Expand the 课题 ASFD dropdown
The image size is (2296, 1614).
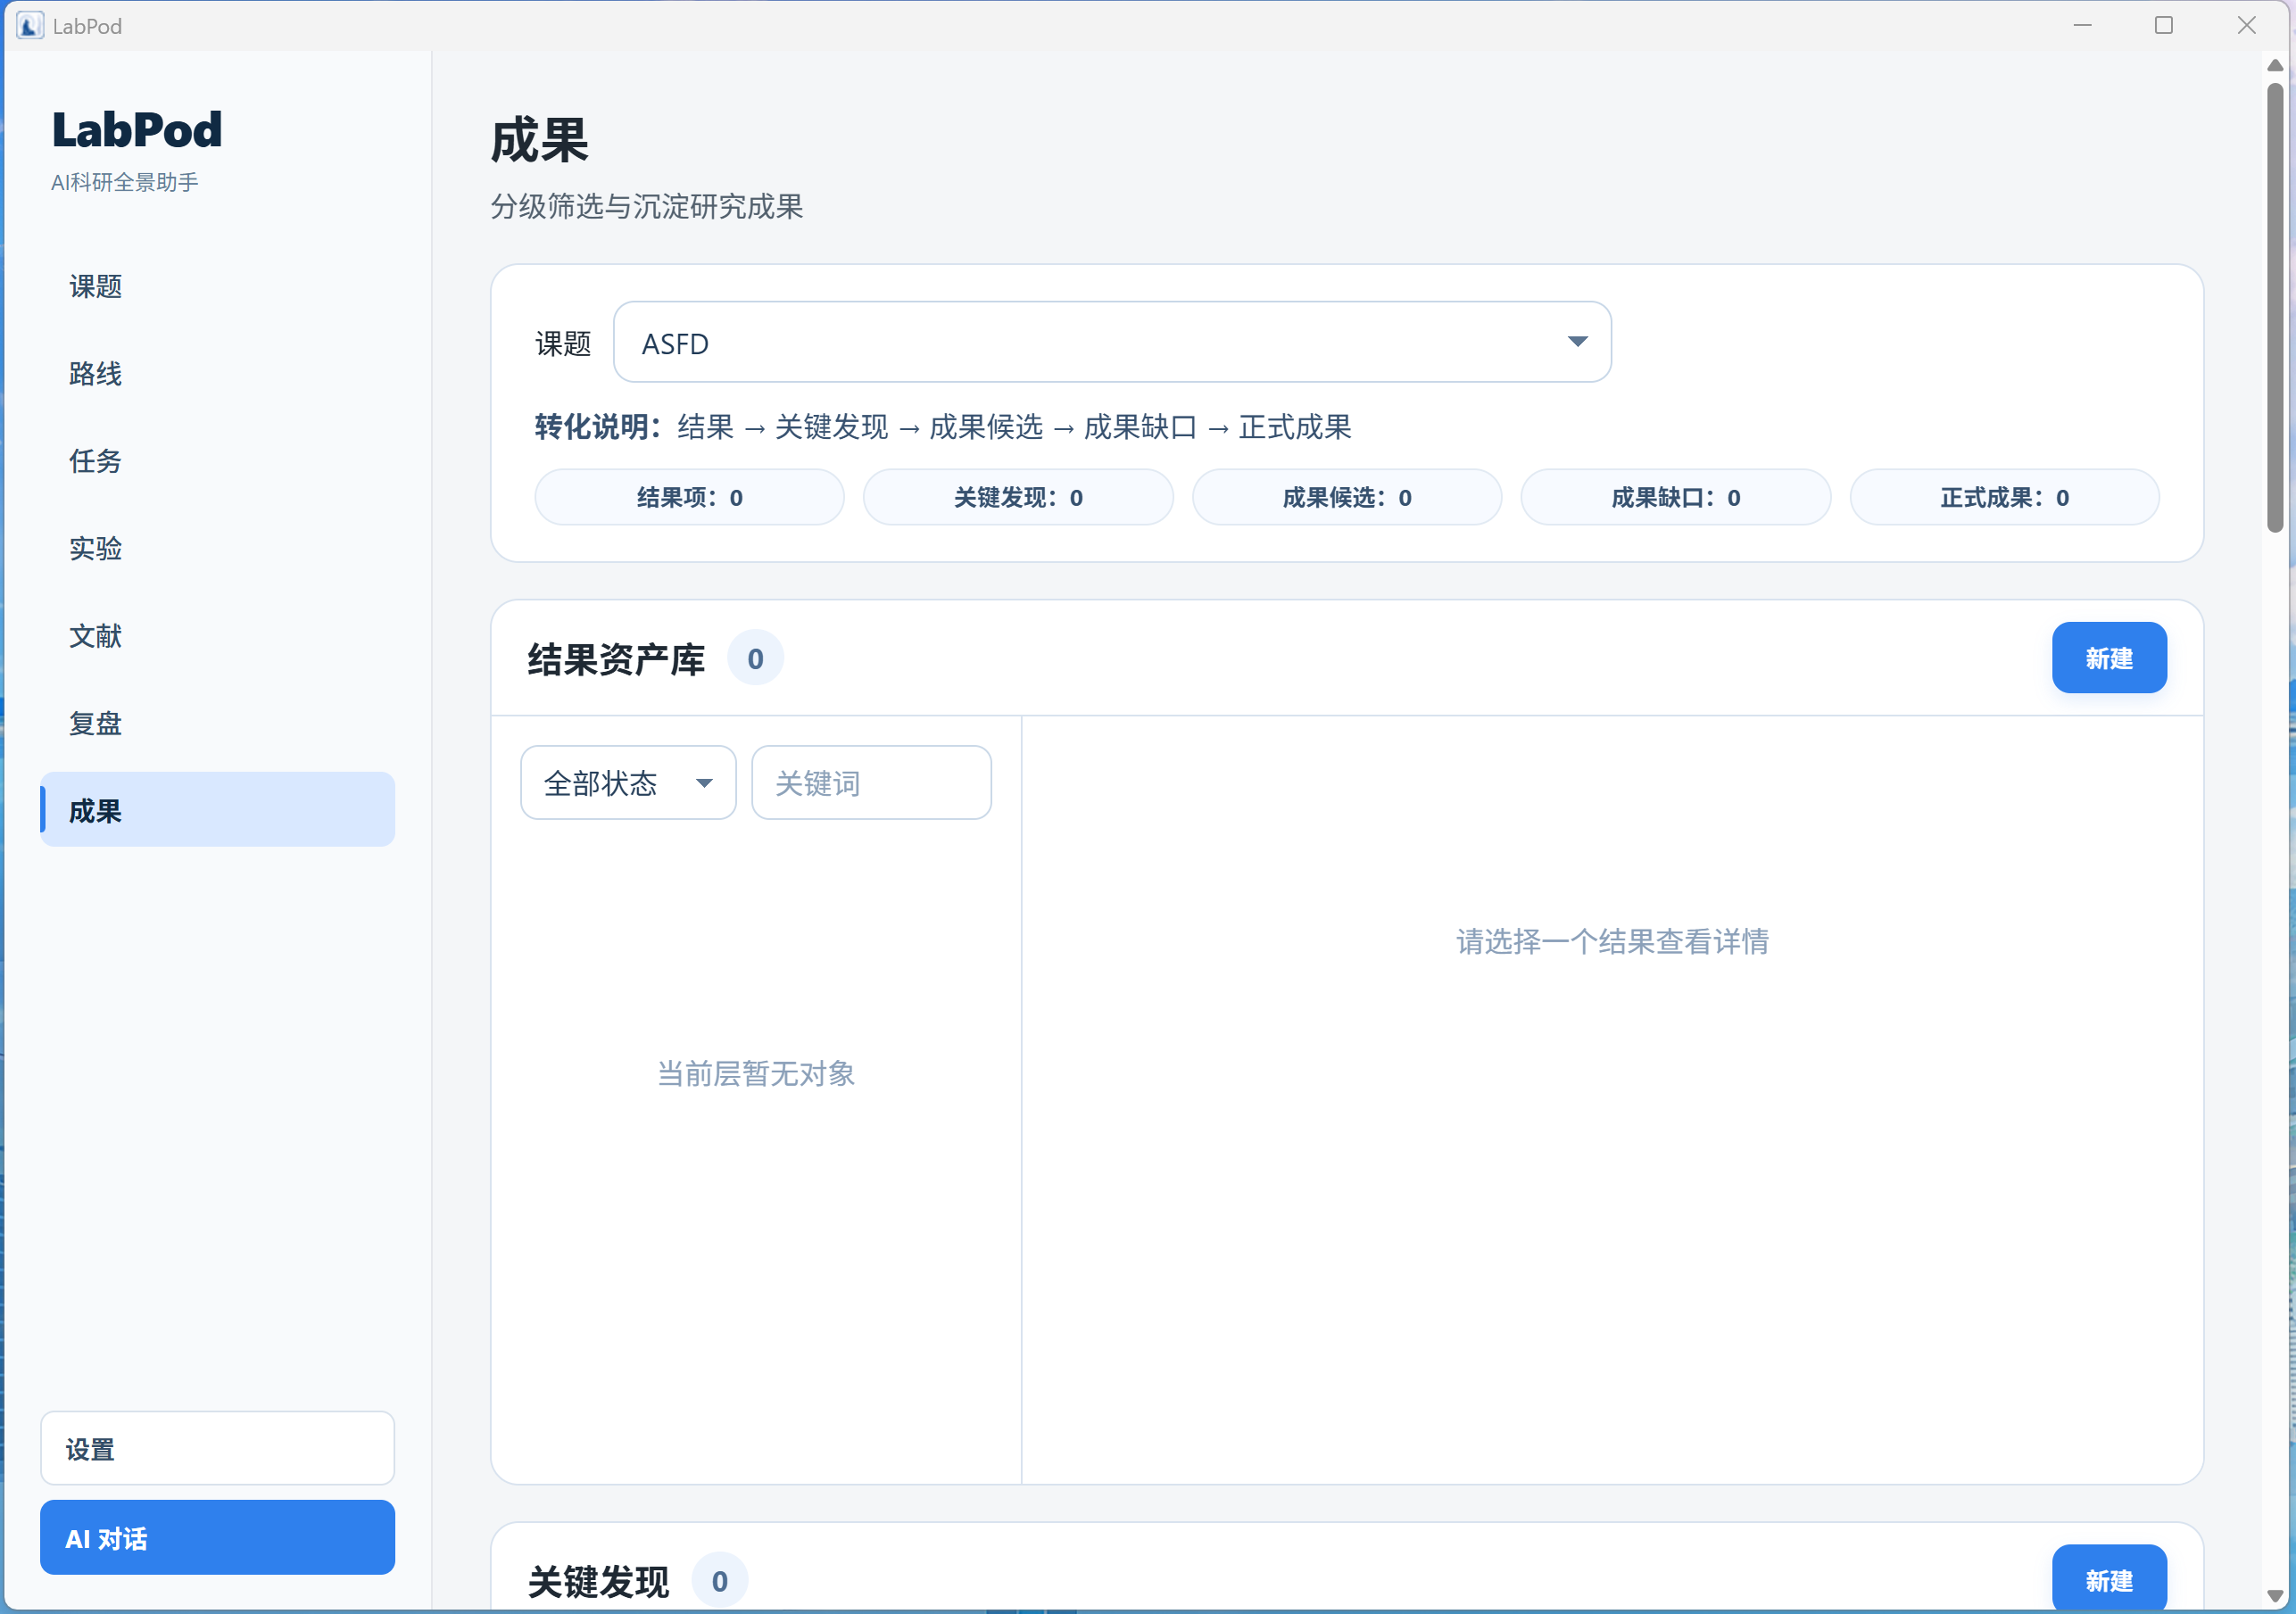[x=1112, y=343]
